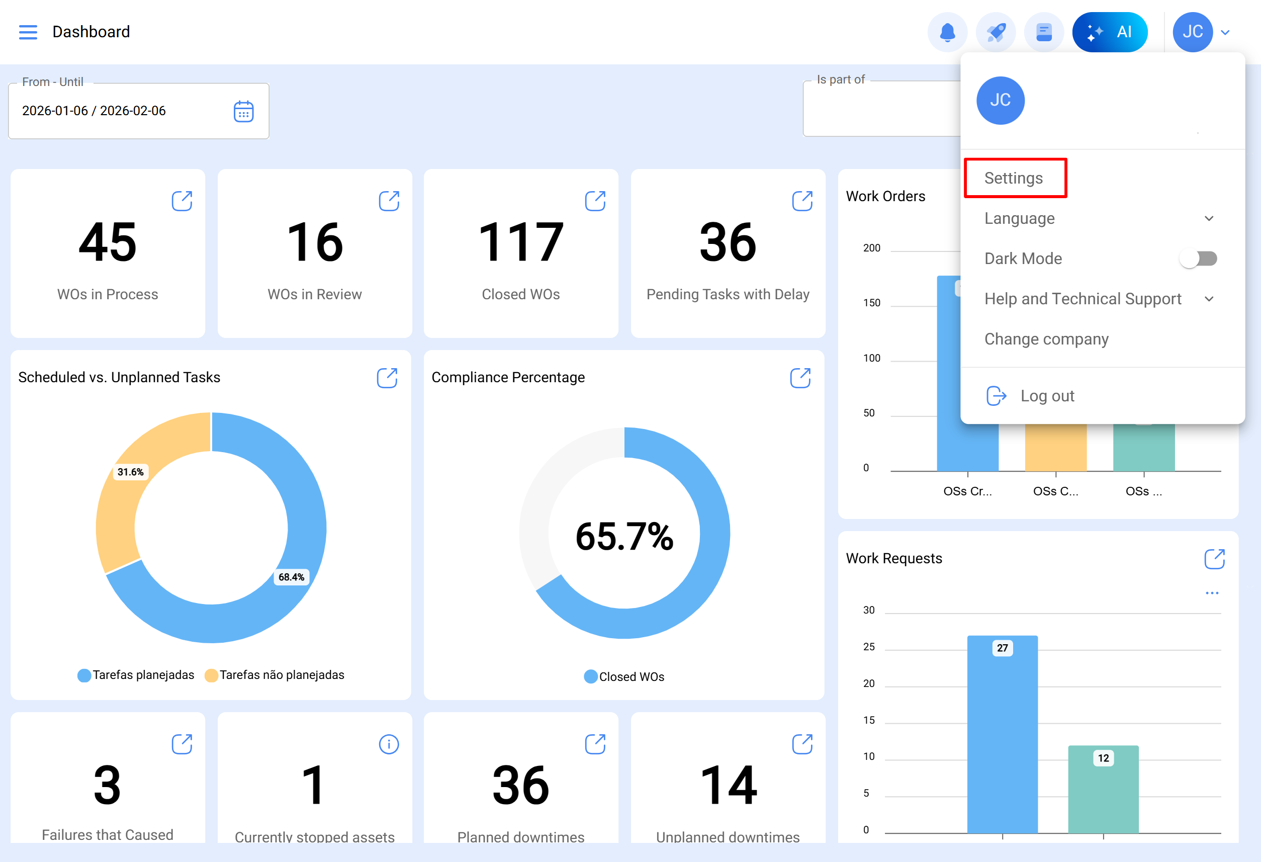Enable Dark Mode
Screen dimensions: 1261x862
(x=1198, y=259)
